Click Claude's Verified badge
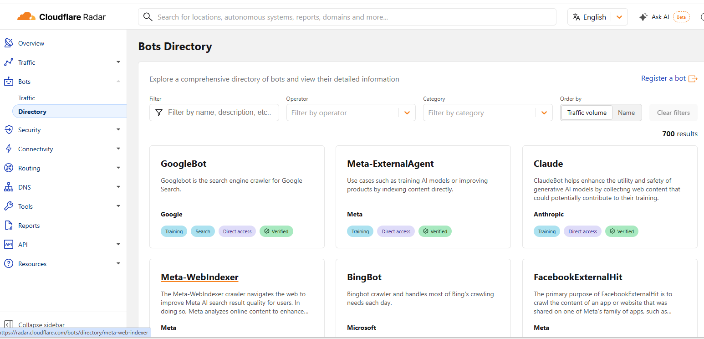This screenshot has width=704, height=339. [x=622, y=231]
